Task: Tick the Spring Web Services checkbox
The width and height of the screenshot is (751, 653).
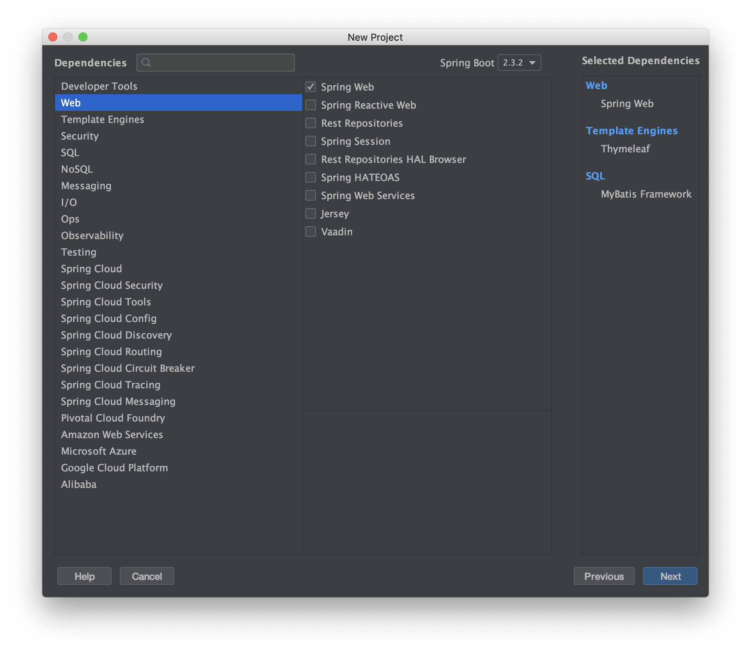Action: 311,195
